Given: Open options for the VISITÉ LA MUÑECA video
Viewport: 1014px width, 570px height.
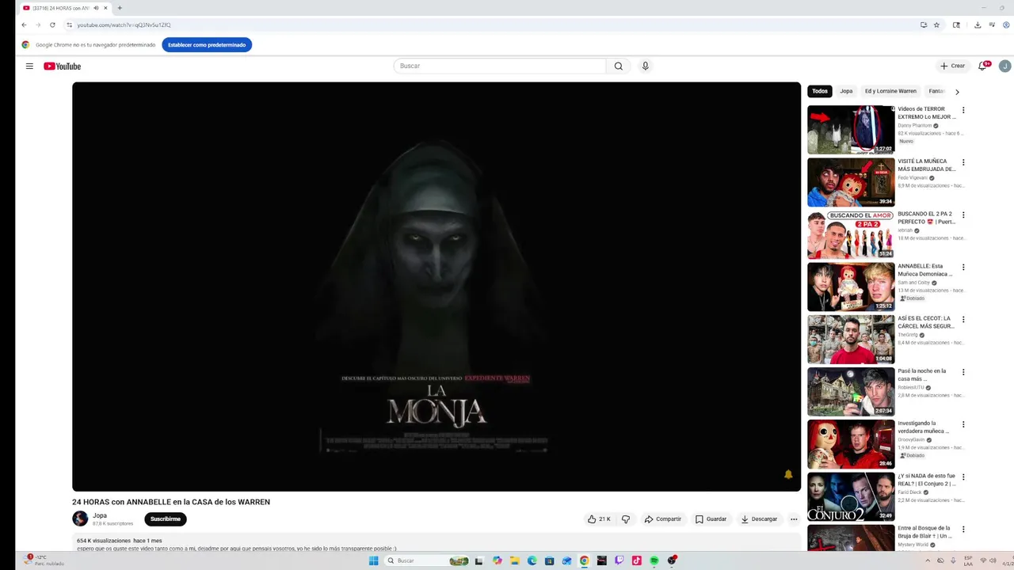Looking at the screenshot, I should pyautogui.click(x=963, y=162).
